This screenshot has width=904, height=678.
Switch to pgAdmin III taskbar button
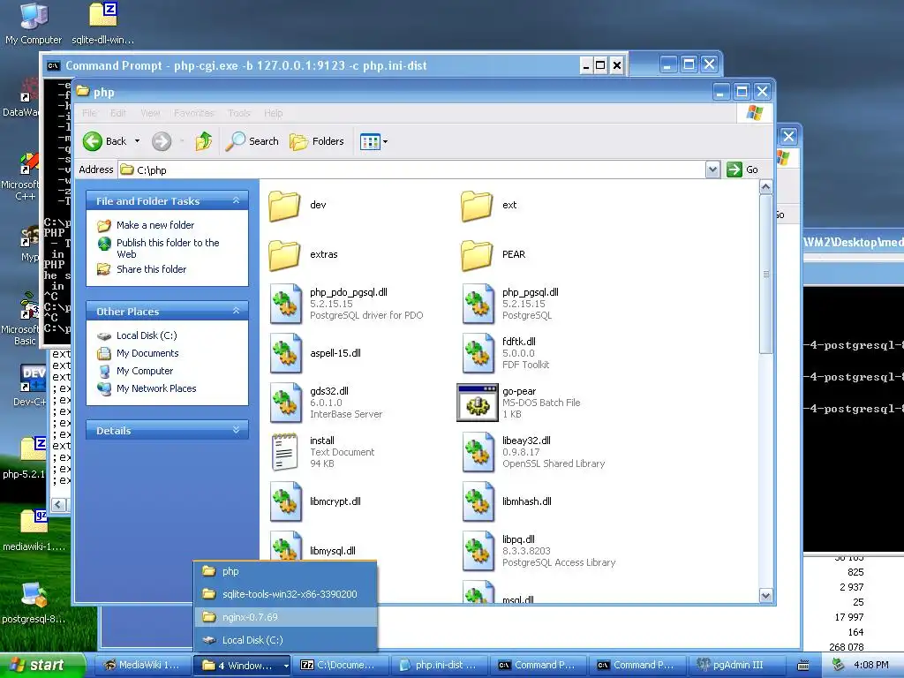737,665
